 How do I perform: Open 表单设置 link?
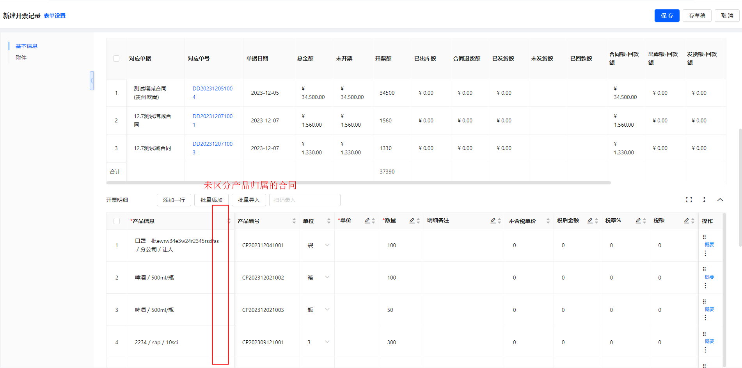[x=55, y=16]
